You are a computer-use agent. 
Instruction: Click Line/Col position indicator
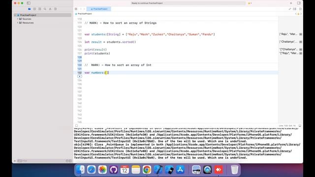click(x=287, y=126)
